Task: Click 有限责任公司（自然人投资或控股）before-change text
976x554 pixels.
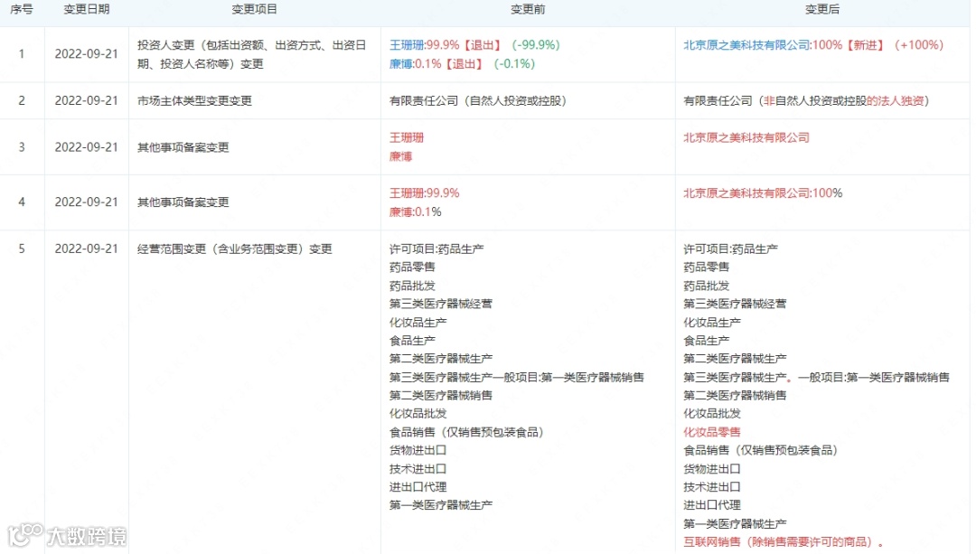Action: point(478,101)
